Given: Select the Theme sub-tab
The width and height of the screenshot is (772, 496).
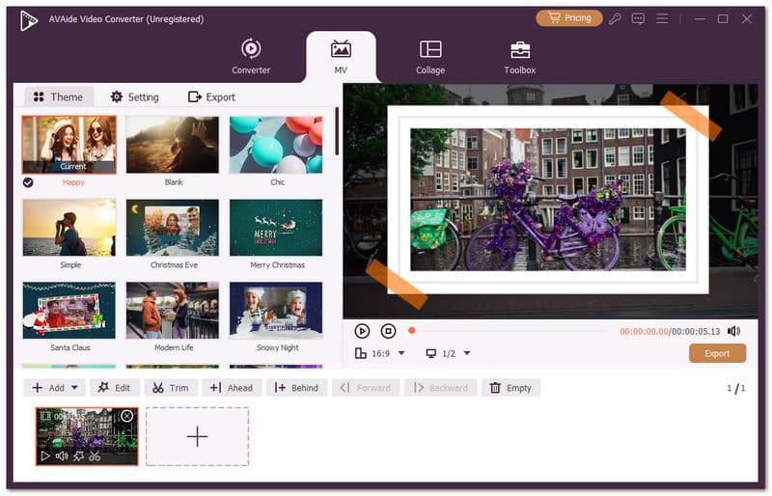Looking at the screenshot, I should [58, 97].
